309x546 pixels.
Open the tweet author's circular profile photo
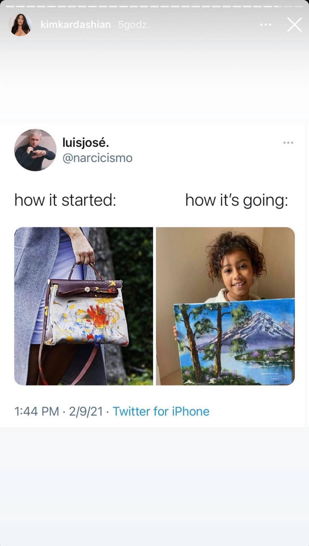pos(35,150)
